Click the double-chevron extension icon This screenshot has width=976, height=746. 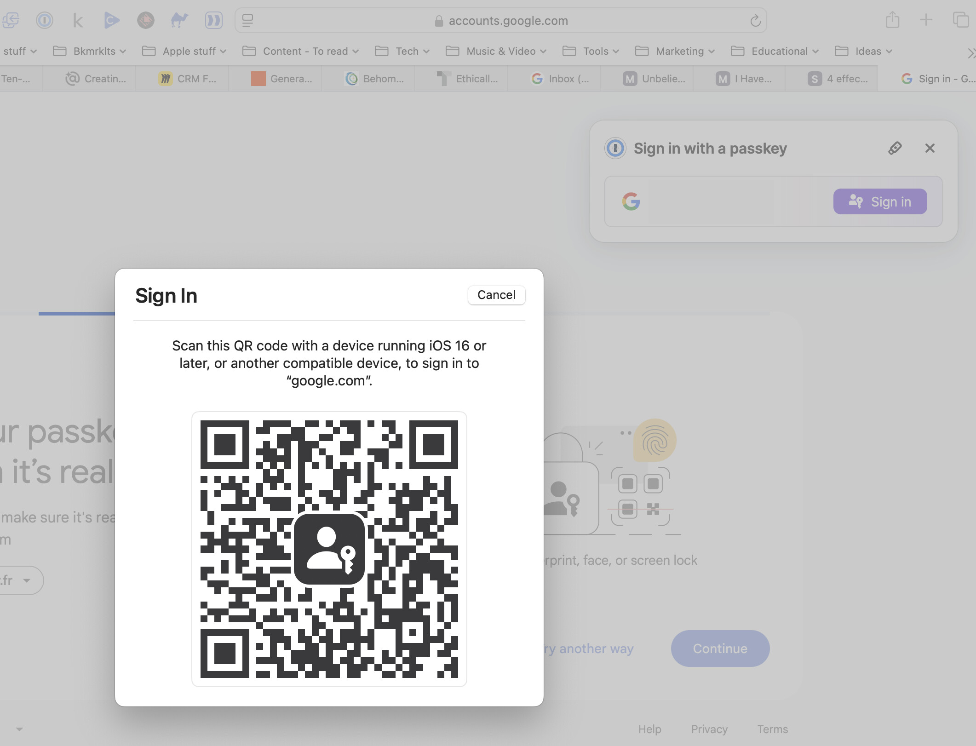click(x=213, y=20)
